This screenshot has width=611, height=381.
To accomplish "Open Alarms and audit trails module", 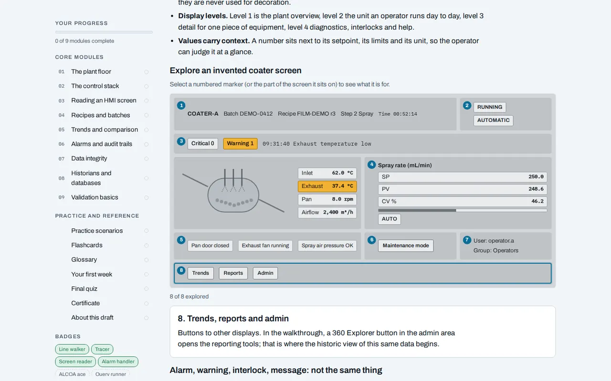I will coord(104,144).
